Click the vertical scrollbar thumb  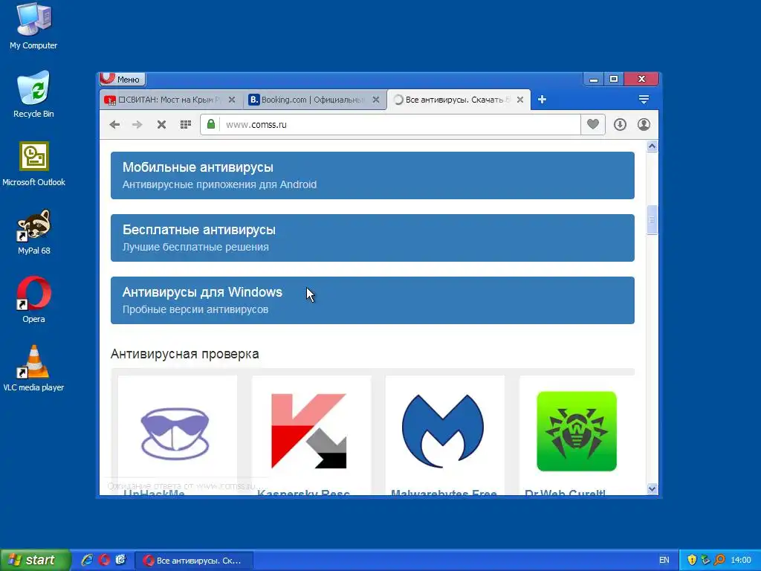652,220
